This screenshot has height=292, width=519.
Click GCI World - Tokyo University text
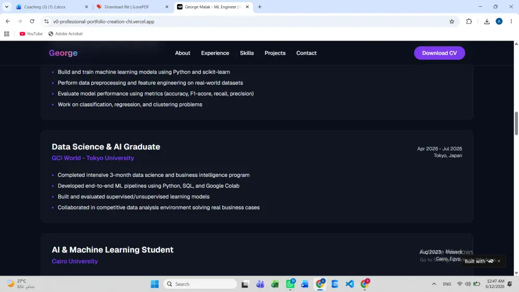[x=93, y=158]
